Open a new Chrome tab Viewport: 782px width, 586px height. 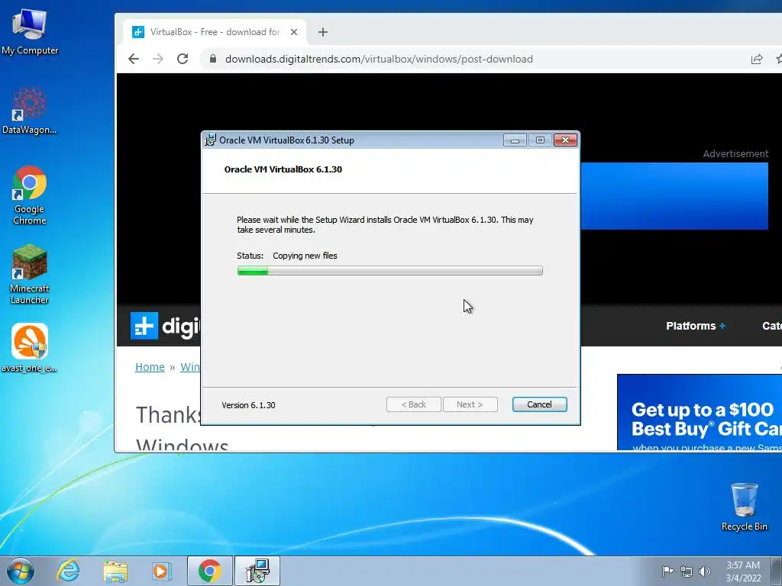[323, 32]
